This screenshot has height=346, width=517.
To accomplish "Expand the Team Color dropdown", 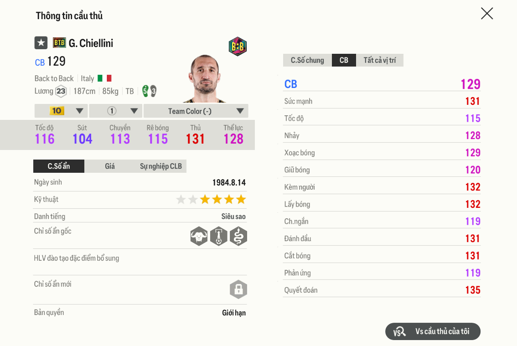I will coord(196,111).
